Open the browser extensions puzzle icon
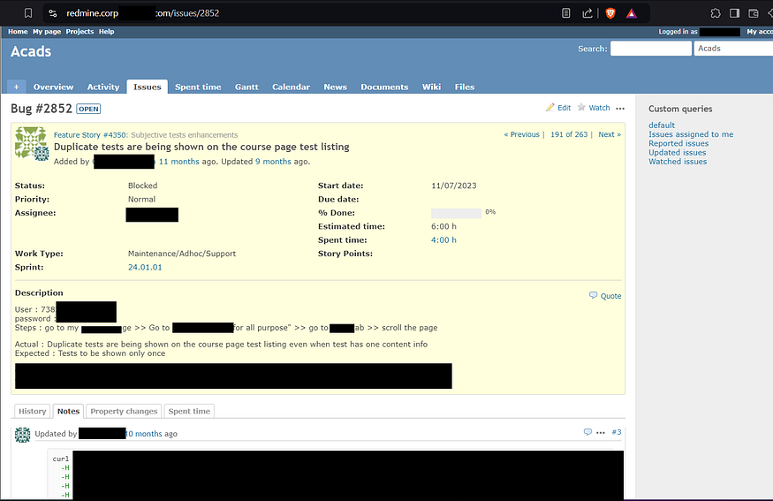Viewport: 773px width, 501px height. (x=716, y=13)
